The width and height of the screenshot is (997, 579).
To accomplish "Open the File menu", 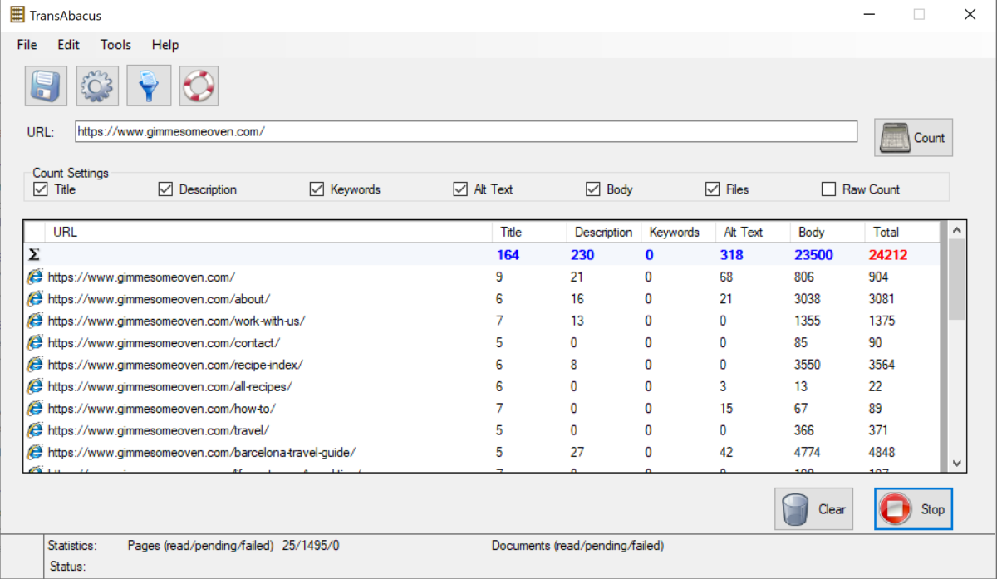I will coord(27,45).
